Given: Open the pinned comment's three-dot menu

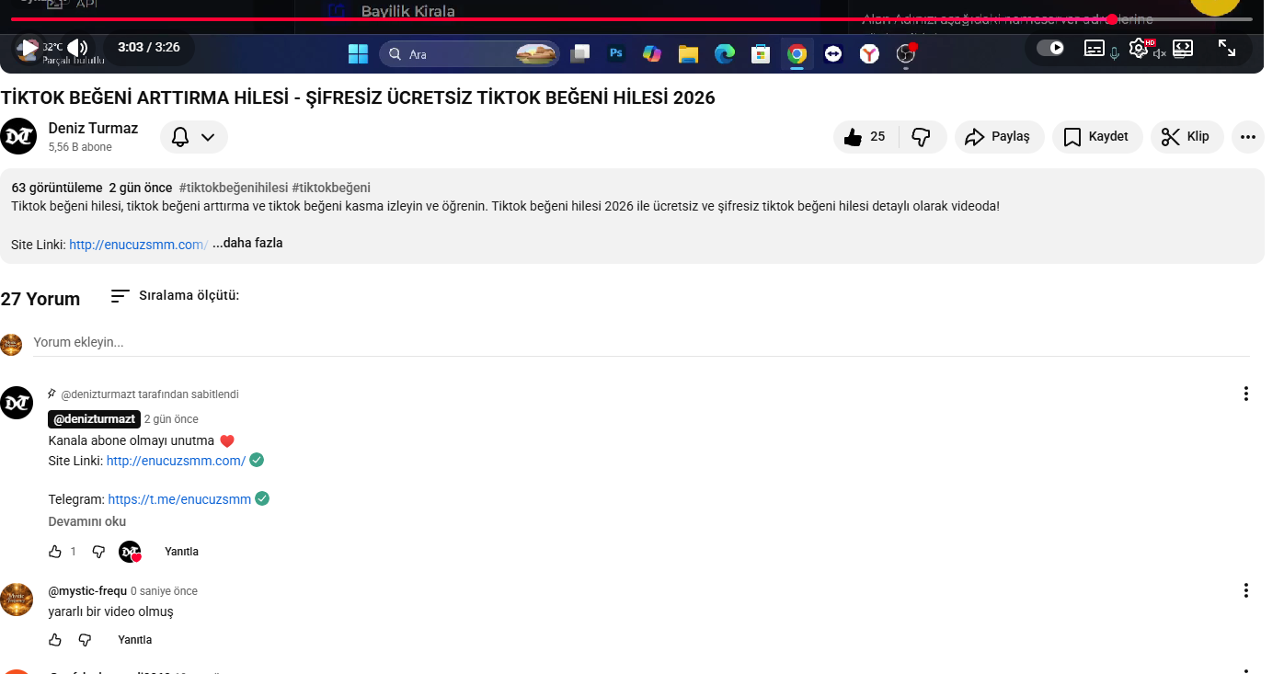Looking at the screenshot, I should coord(1246,394).
